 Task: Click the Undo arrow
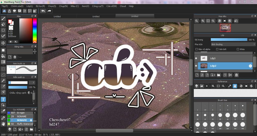coord(43,11)
